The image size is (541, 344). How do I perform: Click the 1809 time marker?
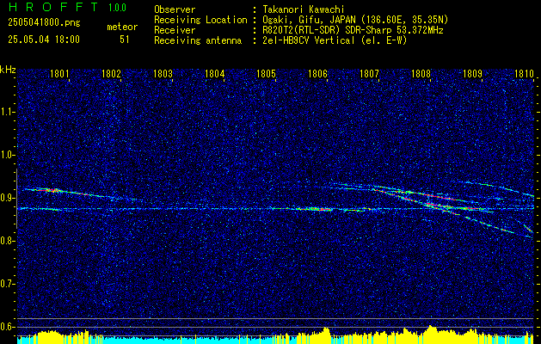[472, 73]
